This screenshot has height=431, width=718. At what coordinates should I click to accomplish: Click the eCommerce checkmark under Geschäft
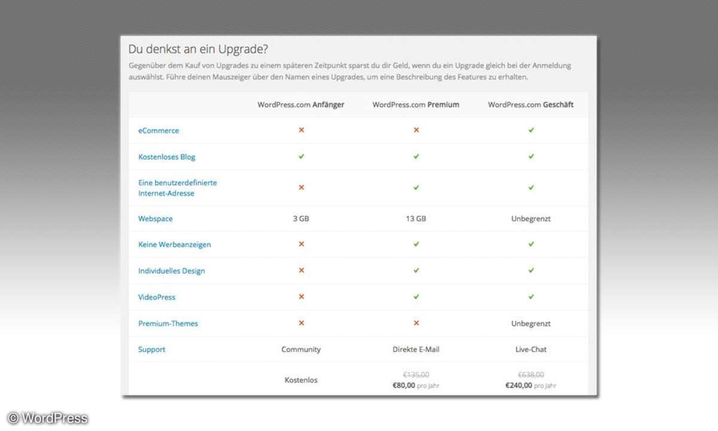(531, 130)
